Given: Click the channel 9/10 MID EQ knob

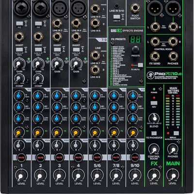Looking at the screenshot, I should 133,107.
